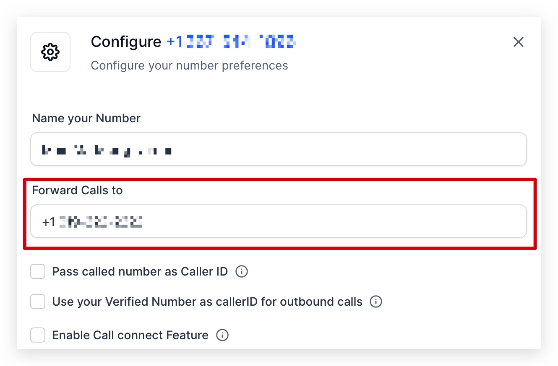
Task: Check Use your Verified Number checkbox
Action: pyautogui.click(x=38, y=302)
